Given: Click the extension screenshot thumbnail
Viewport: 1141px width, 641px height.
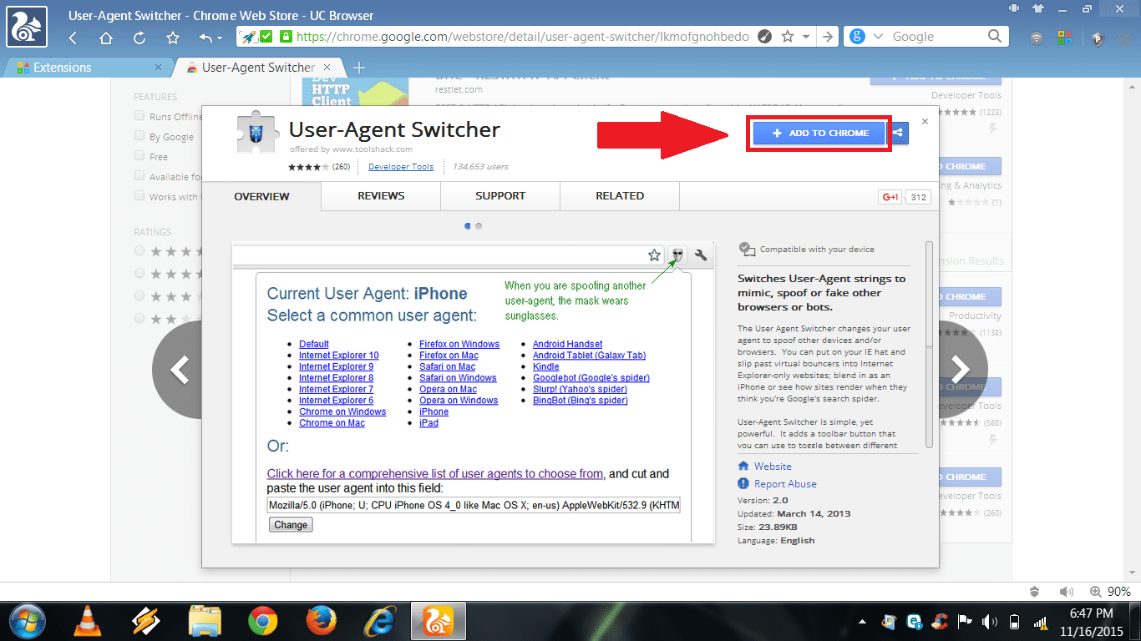Looking at the screenshot, I should point(474,393).
